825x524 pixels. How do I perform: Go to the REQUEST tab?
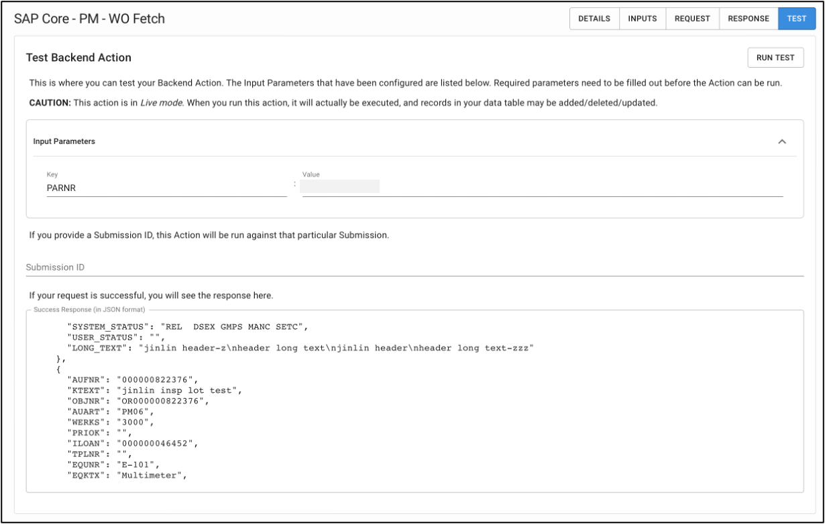click(692, 19)
